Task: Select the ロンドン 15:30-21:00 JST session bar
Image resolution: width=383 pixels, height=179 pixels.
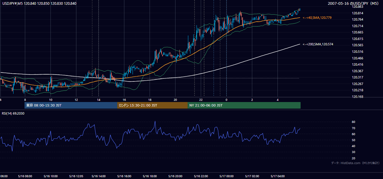Action: [153, 105]
